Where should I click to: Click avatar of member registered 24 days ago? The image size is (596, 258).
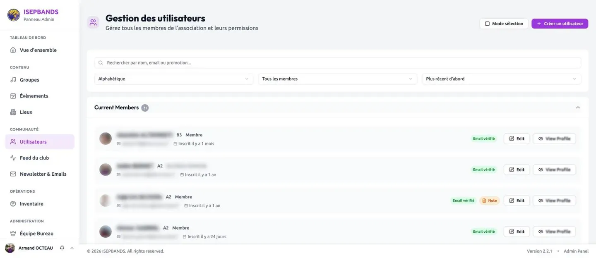pos(106,232)
